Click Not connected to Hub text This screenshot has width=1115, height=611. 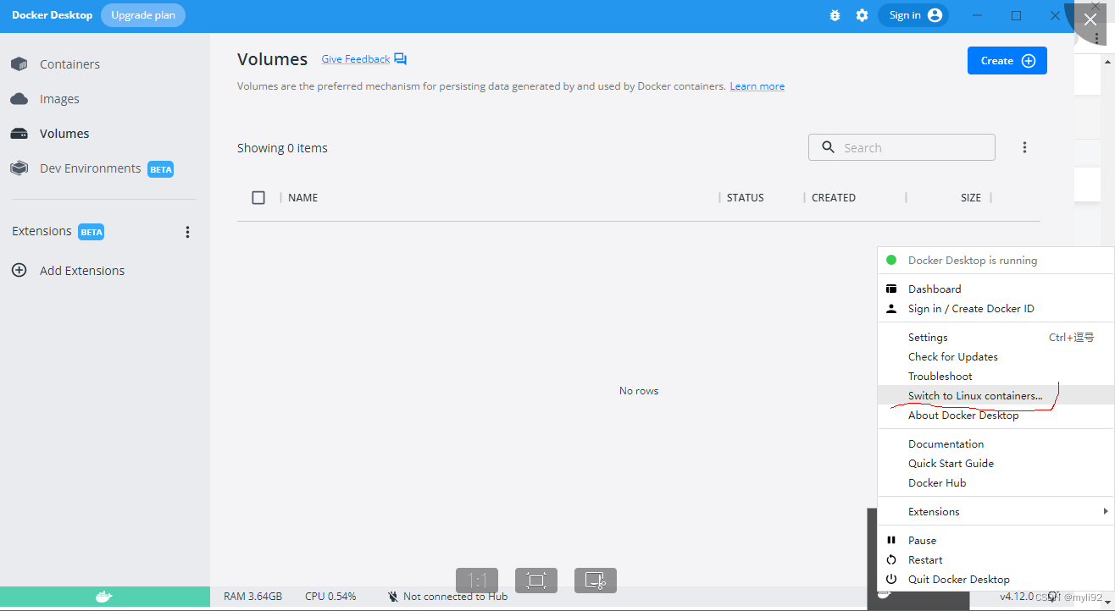[456, 597]
